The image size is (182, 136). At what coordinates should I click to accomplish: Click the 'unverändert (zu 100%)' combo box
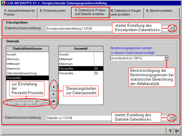point(136,58)
